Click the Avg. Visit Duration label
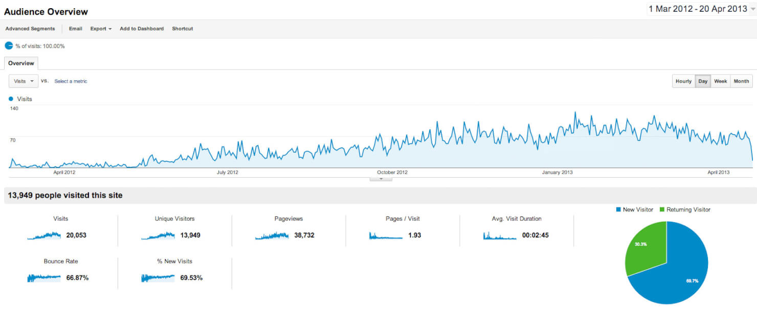The width and height of the screenshot is (757, 310). point(517,219)
